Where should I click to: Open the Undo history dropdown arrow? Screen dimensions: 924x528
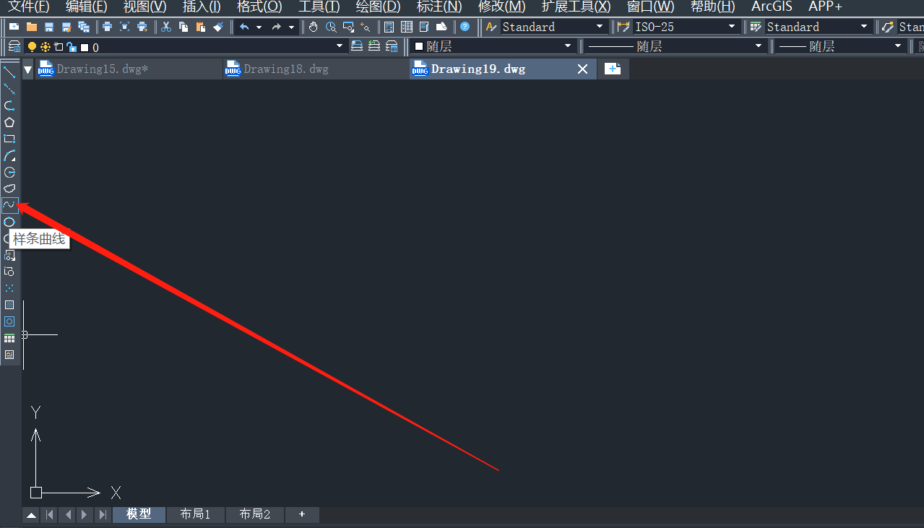259,27
